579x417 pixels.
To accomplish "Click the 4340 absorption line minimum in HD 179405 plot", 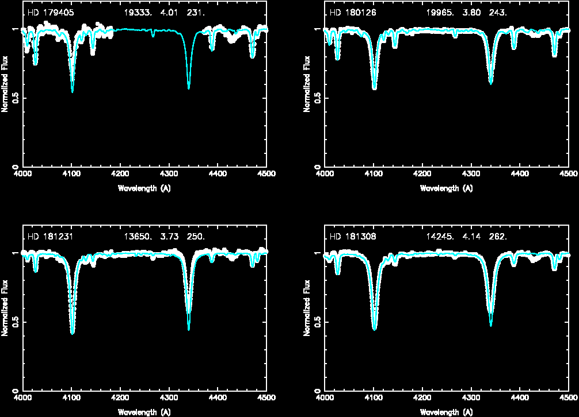I will coord(189,88).
